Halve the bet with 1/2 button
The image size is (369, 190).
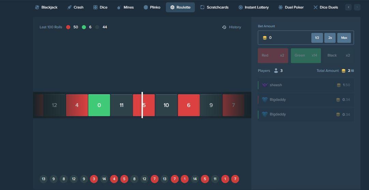tap(317, 38)
